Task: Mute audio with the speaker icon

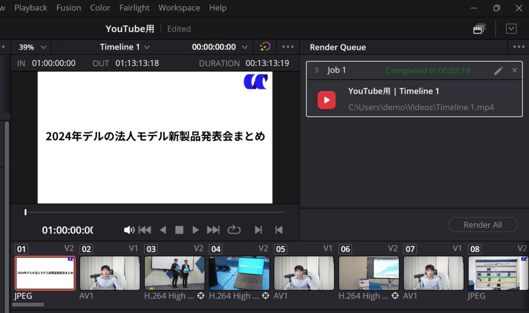Action: 129,230
